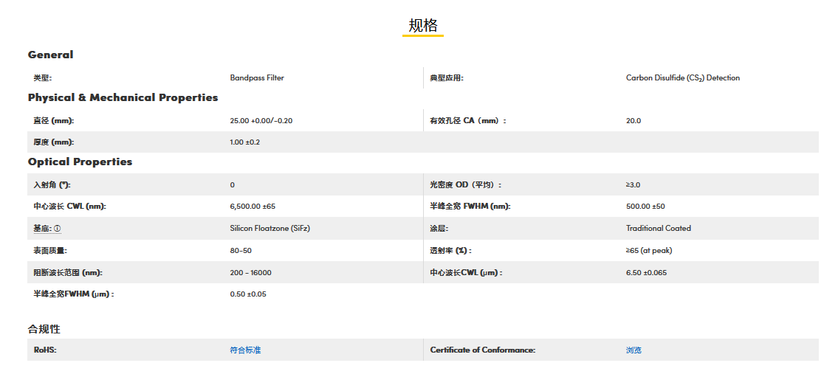Image resolution: width=824 pixels, height=374 pixels.
Task: Select the blocking range value 200 - 16000
Action: click(250, 273)
